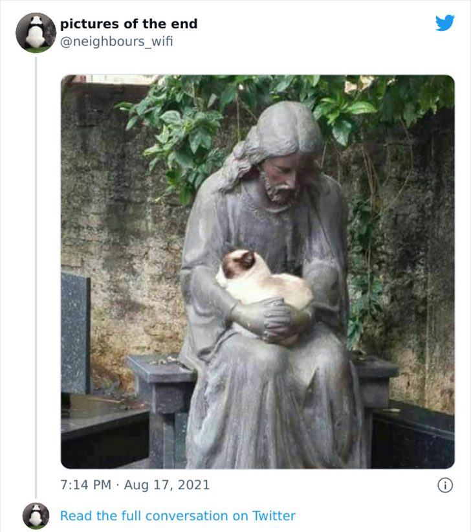Click the dark granite slab left of the statue

tap(75, 334)
